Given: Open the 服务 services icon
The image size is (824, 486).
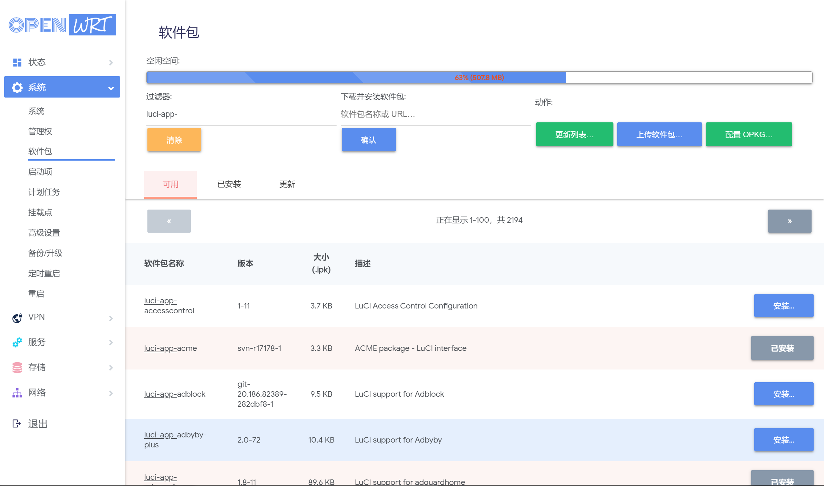Looking at the screenshot, I should (17, 343).
